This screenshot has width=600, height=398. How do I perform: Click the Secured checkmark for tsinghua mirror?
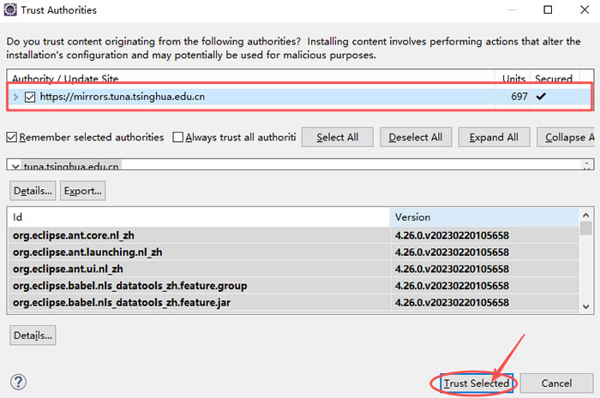[540, 97]
